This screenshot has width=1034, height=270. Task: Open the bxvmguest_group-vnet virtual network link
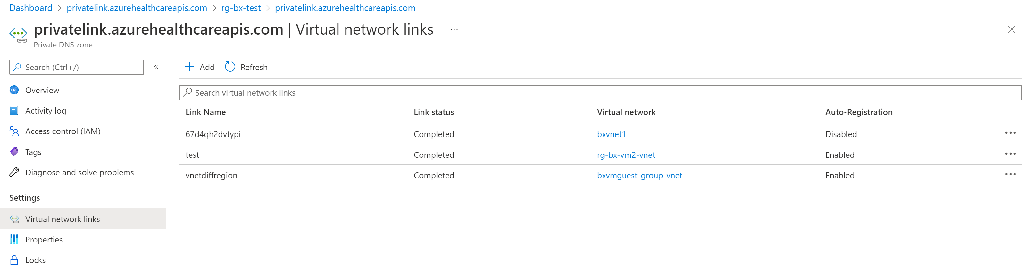pos(639,175)
